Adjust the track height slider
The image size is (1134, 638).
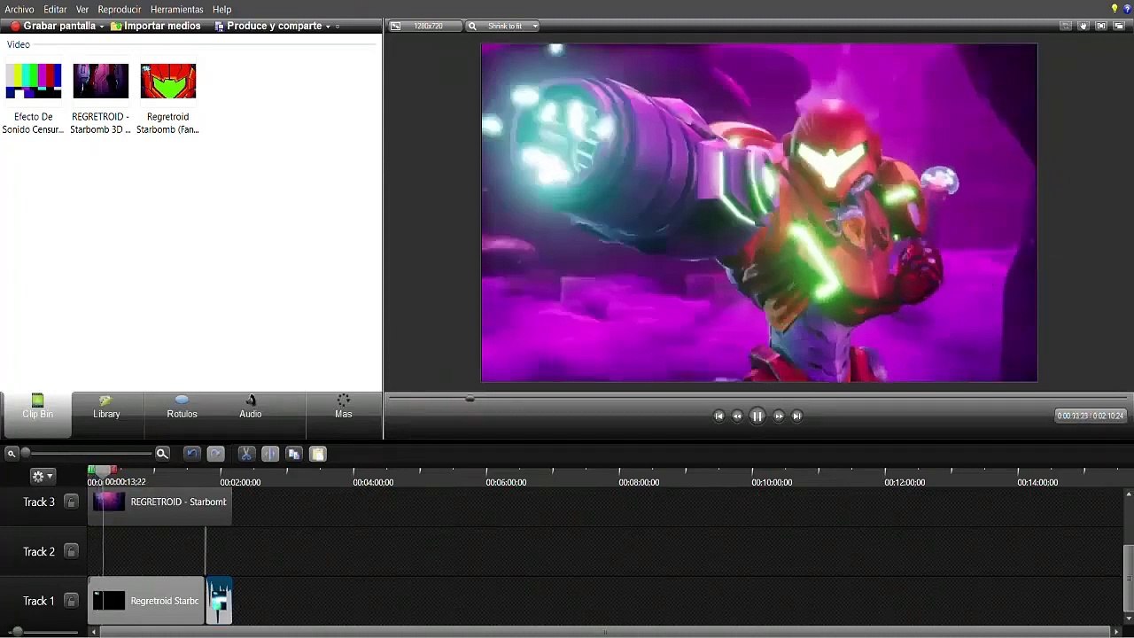(17, 632)
